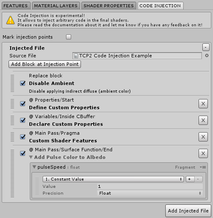The height and width of the screenshot is (218, 213).
Task: Click the minus button to remove Injected File
Action: point(206,47)
